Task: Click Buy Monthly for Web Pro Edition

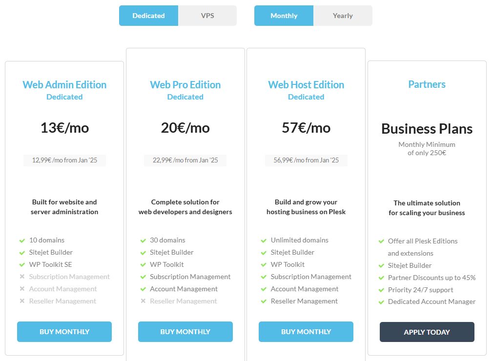Action: click(185, 332)
